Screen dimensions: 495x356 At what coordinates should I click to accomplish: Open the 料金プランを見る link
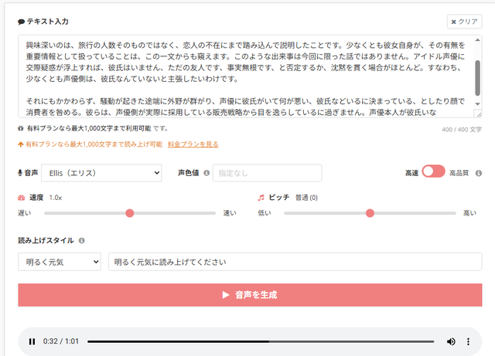coord(193,144)
